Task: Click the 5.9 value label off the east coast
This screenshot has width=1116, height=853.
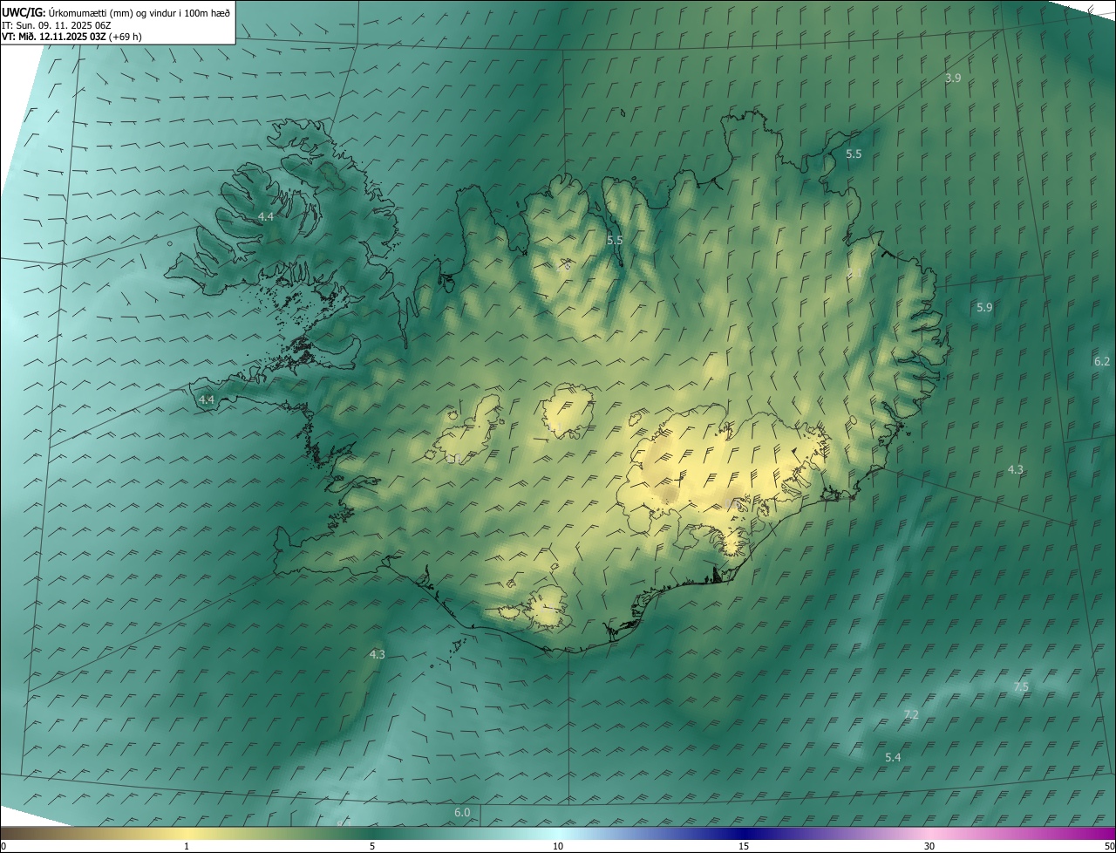Action: (x=984, y=308)
